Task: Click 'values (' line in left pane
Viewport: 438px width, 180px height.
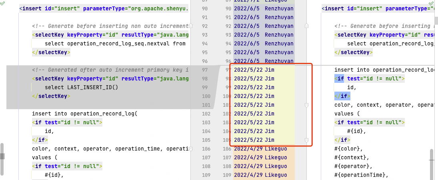Action: pyautogui.click(x=45, y=157)
